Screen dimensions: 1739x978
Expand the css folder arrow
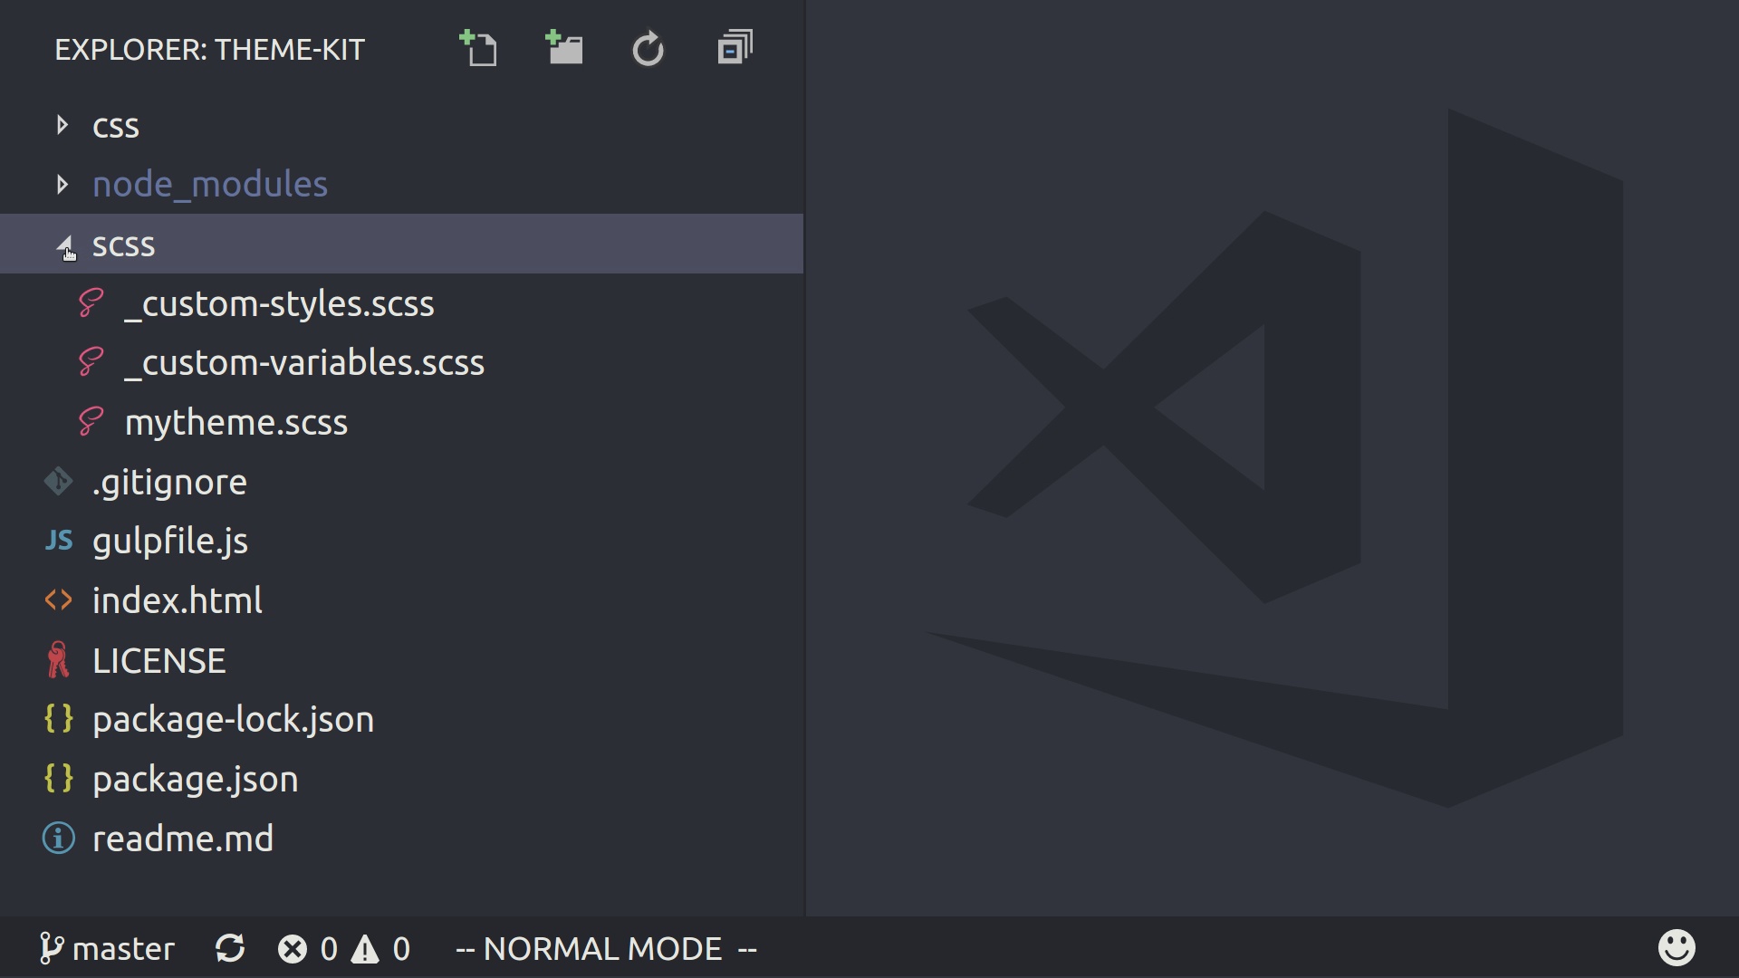tap(62, 125)
